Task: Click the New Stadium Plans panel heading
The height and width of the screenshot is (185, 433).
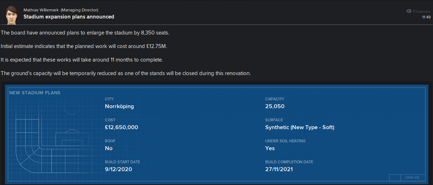Action: 35,93
